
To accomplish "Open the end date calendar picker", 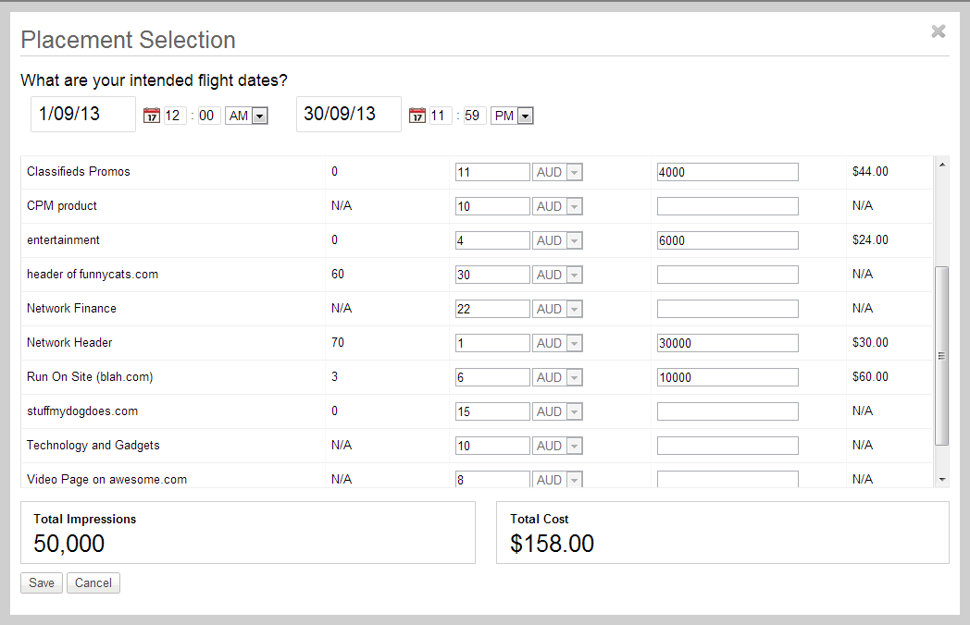I will 417,115.
